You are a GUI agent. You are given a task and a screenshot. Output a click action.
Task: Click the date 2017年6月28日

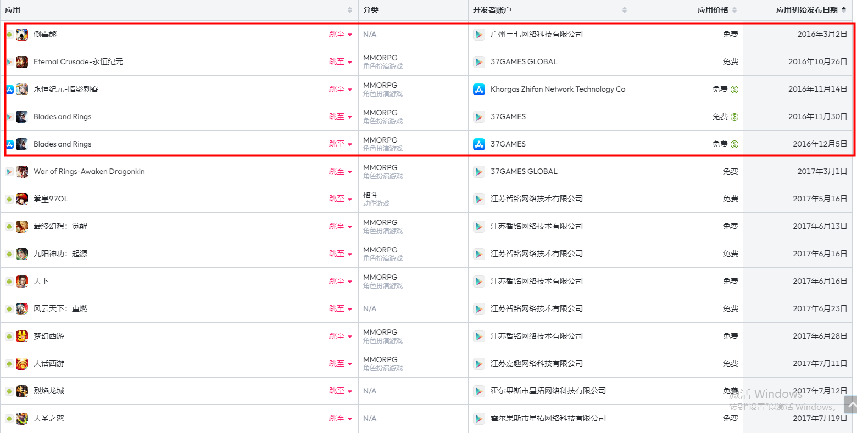(820, 336)
